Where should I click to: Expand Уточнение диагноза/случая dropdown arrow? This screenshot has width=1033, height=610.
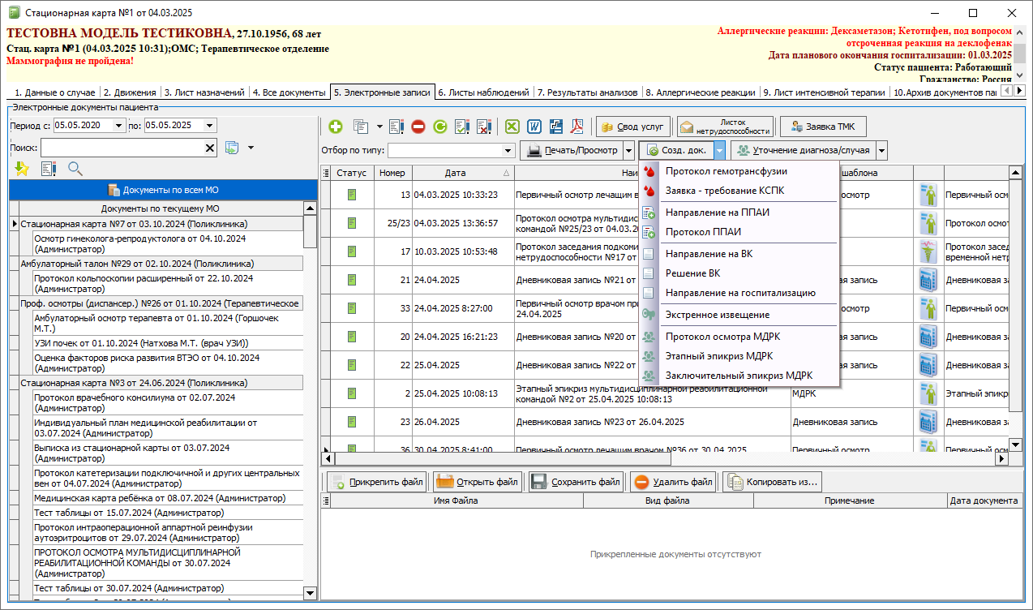point(881,150)
